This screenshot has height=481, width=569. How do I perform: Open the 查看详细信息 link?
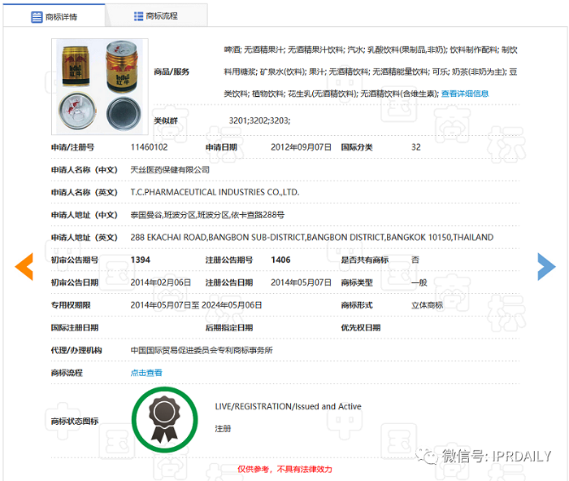click(465, 94)
